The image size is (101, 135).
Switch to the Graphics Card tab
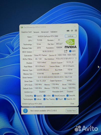point(26,32)
